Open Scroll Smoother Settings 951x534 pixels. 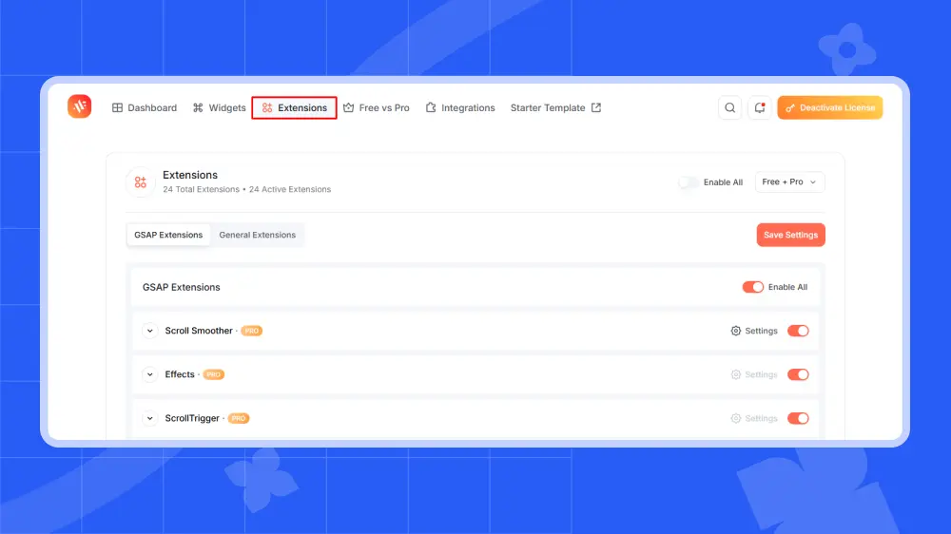(754, 331)
